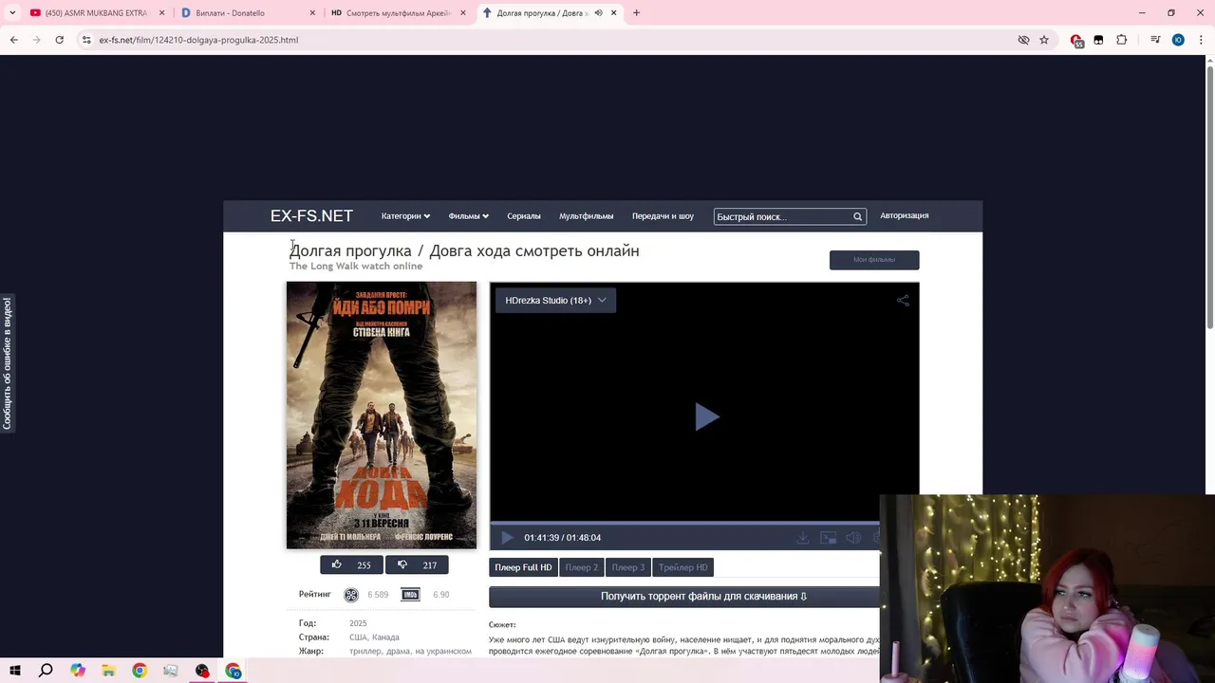Screen dimensions: 1215x683
Task: Open Windows Start menu
Action: pyautogui.click(x=15, y=671)
